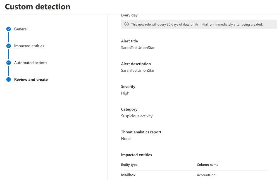Click the Automated actions step checkmark icon
This screenshot has width=279, height=180.
(x=9, y=63)
